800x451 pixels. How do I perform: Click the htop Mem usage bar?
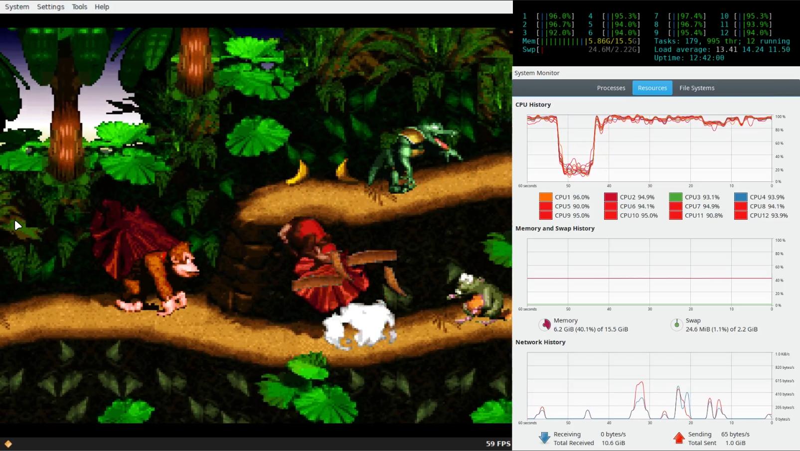(x=581, y=41)
